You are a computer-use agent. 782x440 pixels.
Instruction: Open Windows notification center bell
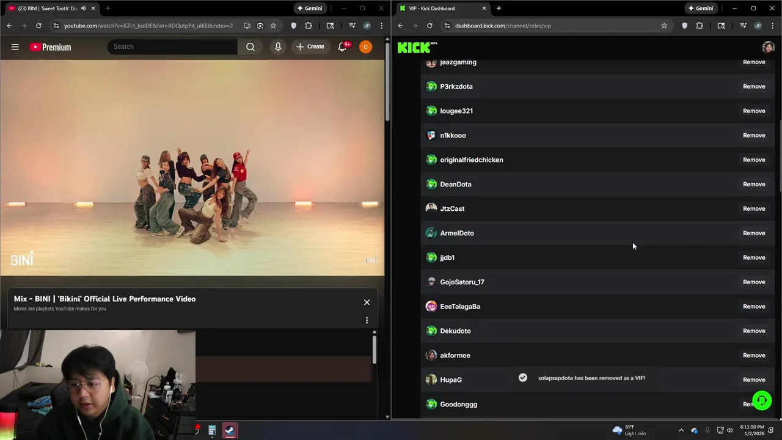pos(771,430)
